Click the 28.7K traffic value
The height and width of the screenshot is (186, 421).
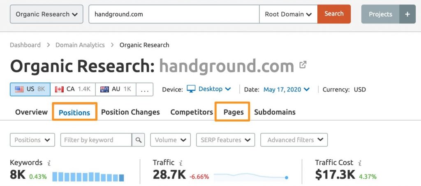[x=169, y=175]
